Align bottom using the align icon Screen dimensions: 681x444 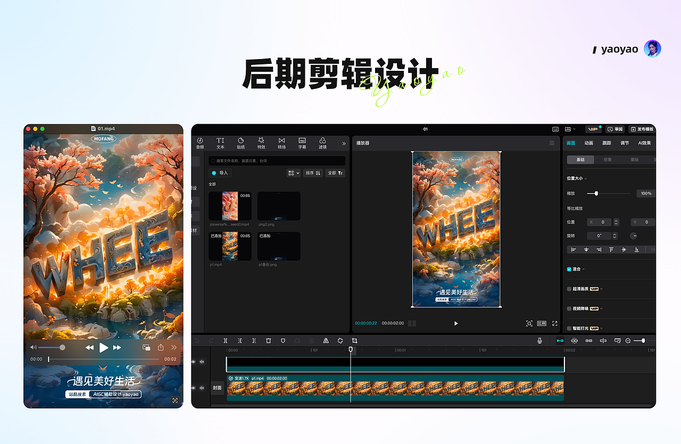(636, 249)
